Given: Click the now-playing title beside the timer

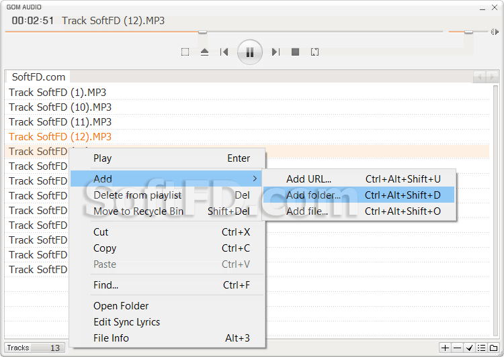Looking at the screenshot, I should click(x=113, y=21).
